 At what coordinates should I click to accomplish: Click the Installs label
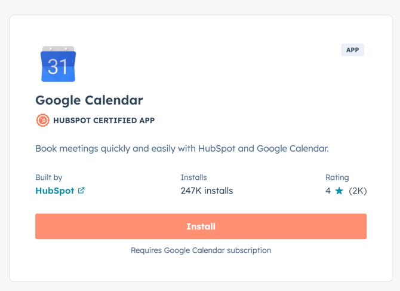[193, 177]
